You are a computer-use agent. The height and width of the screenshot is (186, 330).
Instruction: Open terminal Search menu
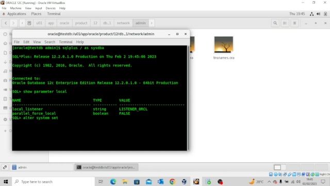click(49, 42)
